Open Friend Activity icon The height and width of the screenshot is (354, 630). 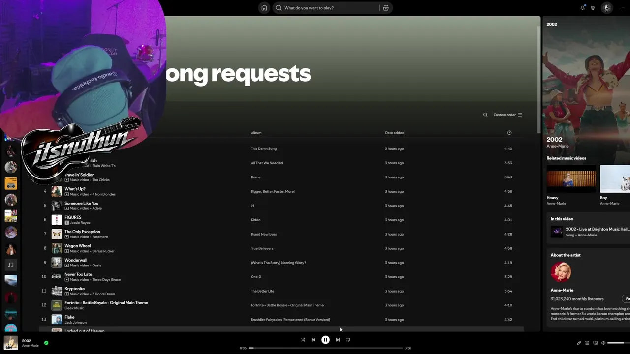593,8
